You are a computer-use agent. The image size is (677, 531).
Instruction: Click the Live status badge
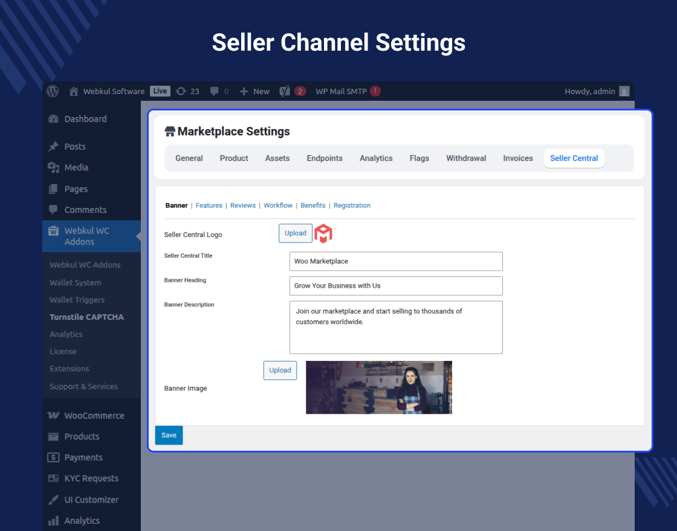pos(160,91)
